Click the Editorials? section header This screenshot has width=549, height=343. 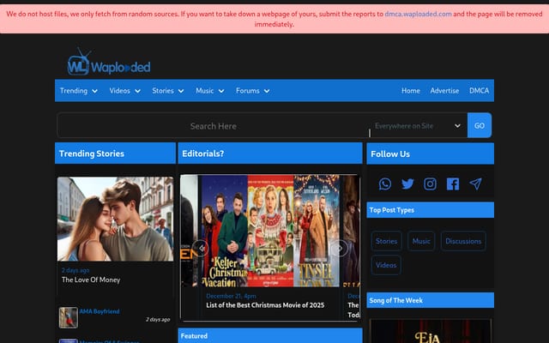pyautogui.click(x=270, y=153)
